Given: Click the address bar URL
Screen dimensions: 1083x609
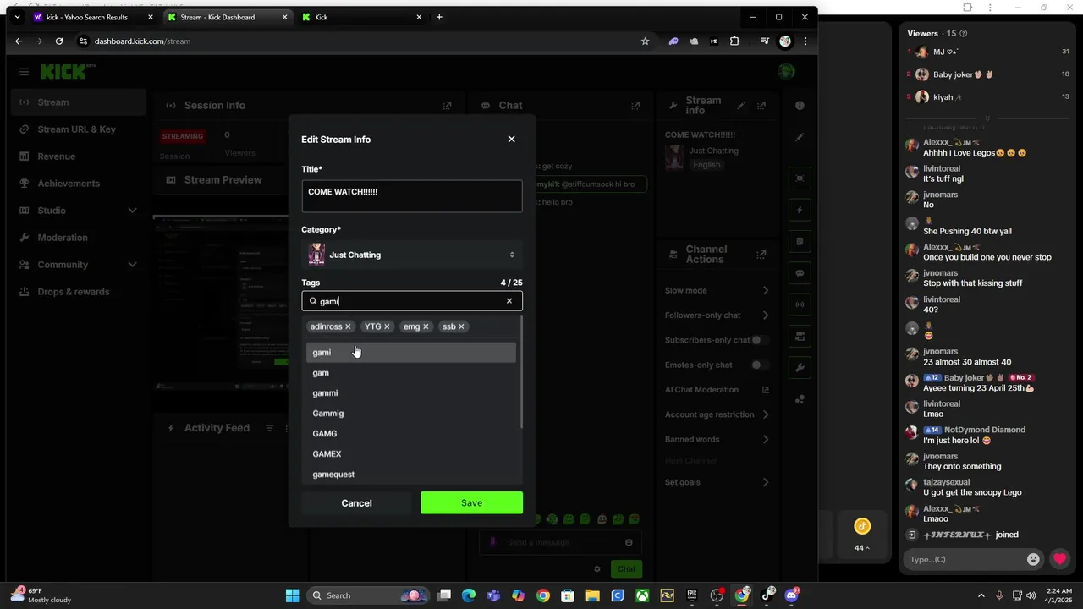Looking at the screenshot, I should 142,41.
